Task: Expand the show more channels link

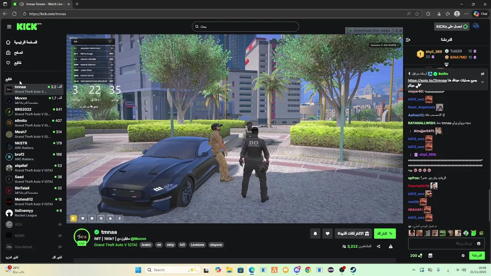Action: tap(12, 257)
